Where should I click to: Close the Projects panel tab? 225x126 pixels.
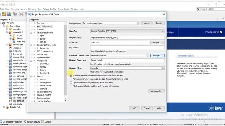tap(10, 20)
